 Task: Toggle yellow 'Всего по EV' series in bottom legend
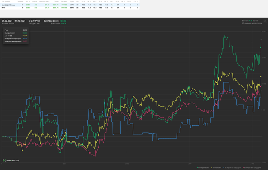pos(216,168)
